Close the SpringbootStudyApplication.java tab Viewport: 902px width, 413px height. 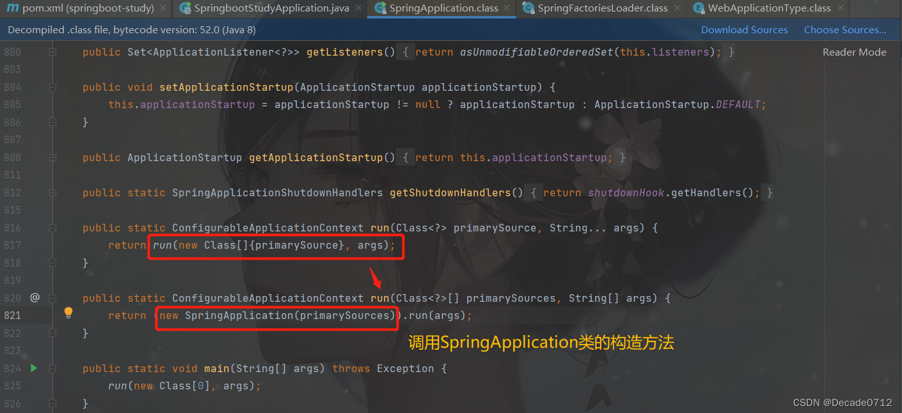[x=358, y=8]
